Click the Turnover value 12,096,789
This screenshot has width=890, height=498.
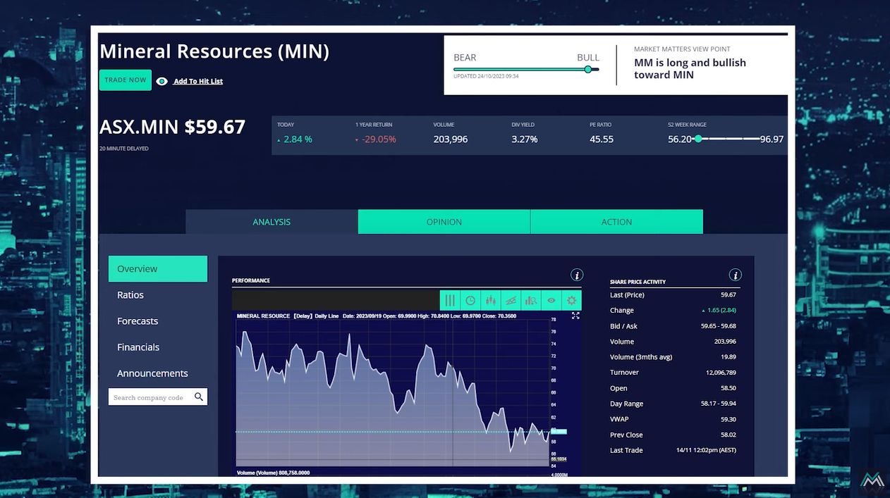click(719, 373)
